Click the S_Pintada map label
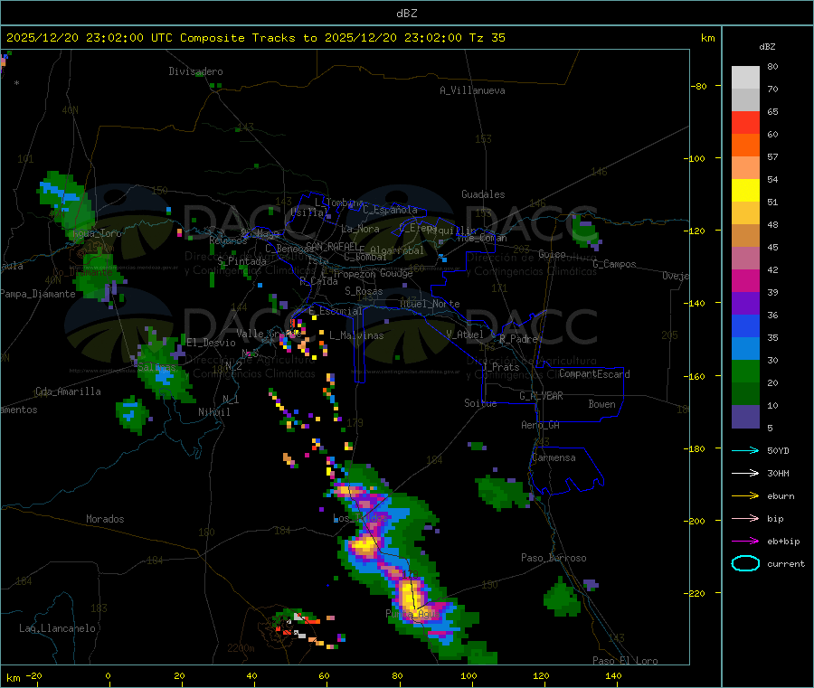The height and width of the screenshot is (688, 814). (x=241, y=261)
